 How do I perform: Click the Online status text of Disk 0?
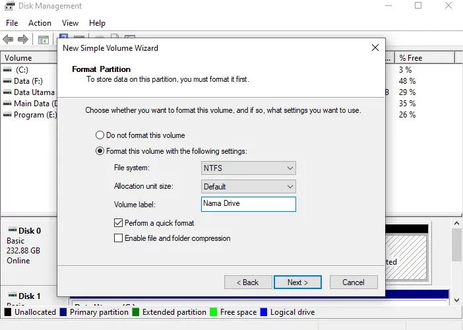(18, 261)
